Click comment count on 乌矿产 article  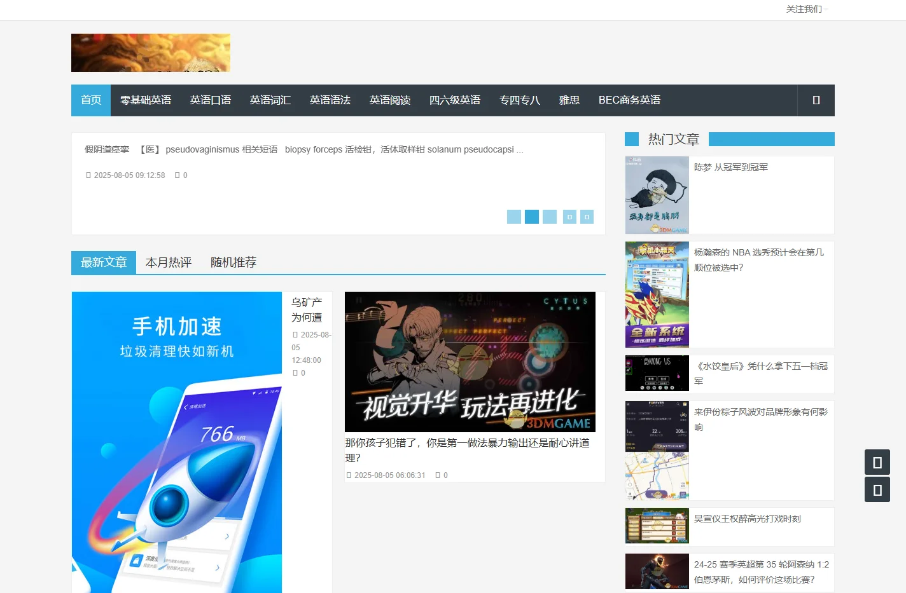click(299, 373)
